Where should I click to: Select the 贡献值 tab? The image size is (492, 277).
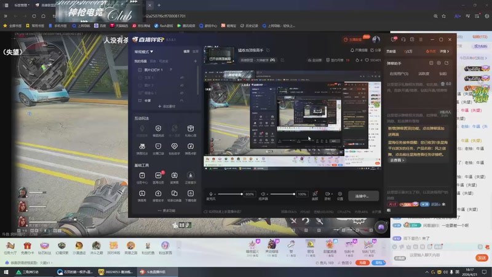tap(391, 51)
